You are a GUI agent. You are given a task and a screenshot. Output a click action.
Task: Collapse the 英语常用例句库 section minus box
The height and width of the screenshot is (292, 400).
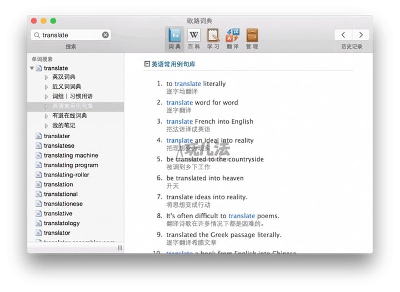(x=147, y=64)
